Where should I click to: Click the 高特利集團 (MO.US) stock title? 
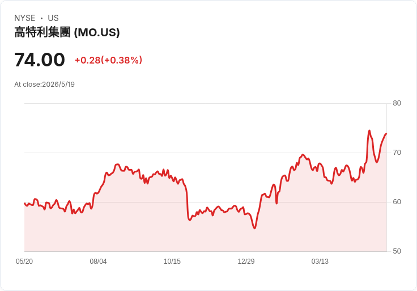[x=67, y=32]
